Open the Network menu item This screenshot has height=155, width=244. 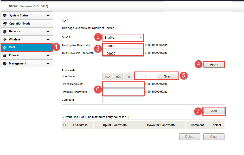pyautogui.click(x=27, y=32)
